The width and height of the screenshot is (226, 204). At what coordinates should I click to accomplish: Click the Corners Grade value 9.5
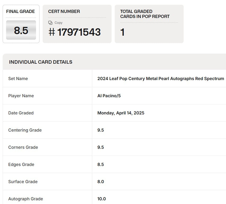pos(101,147)
